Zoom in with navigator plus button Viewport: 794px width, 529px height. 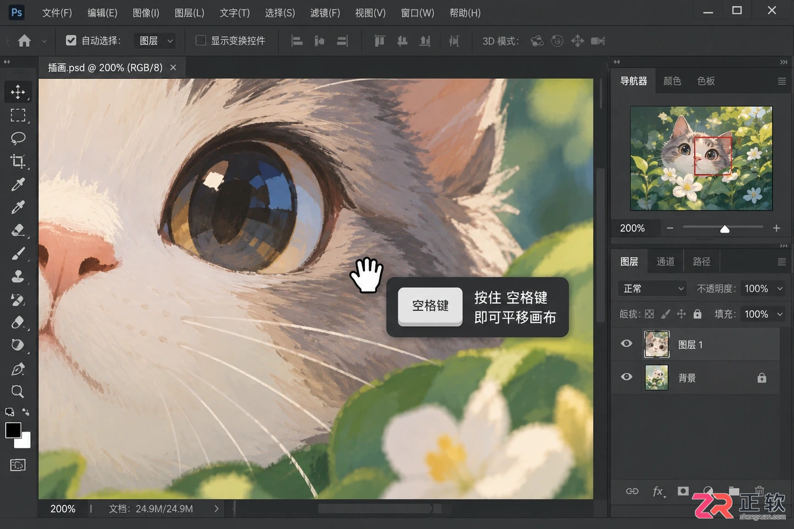point(776,228)
